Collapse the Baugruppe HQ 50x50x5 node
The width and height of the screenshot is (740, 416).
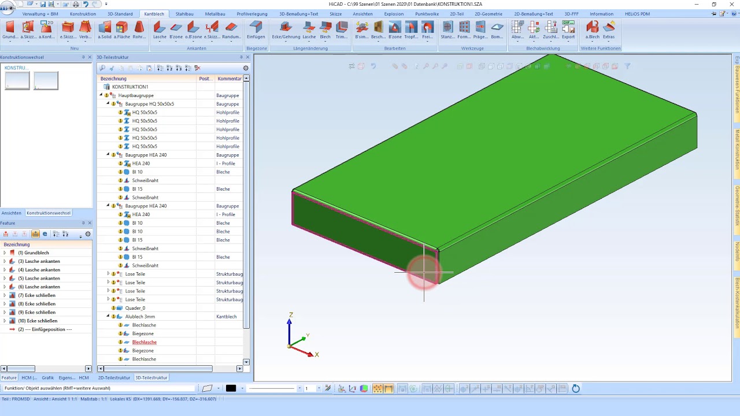(x=108, y=104)
